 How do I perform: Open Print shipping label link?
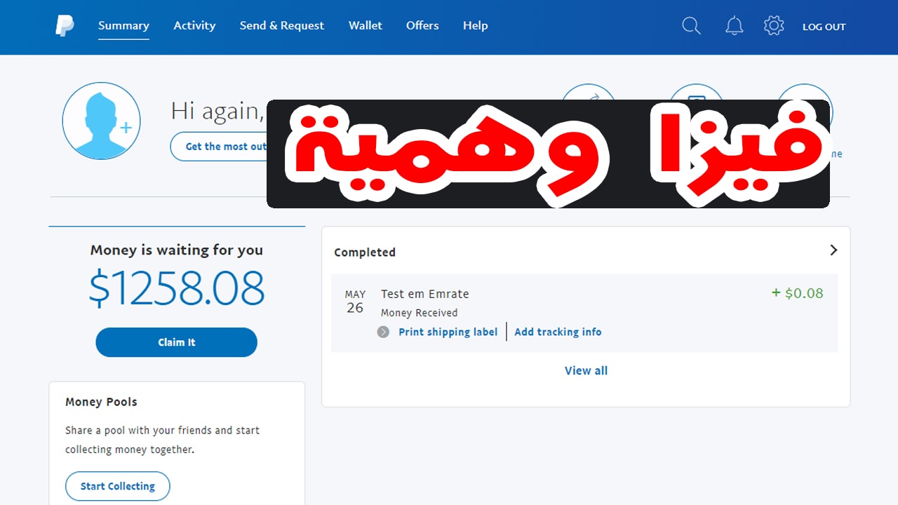[448, 332]
